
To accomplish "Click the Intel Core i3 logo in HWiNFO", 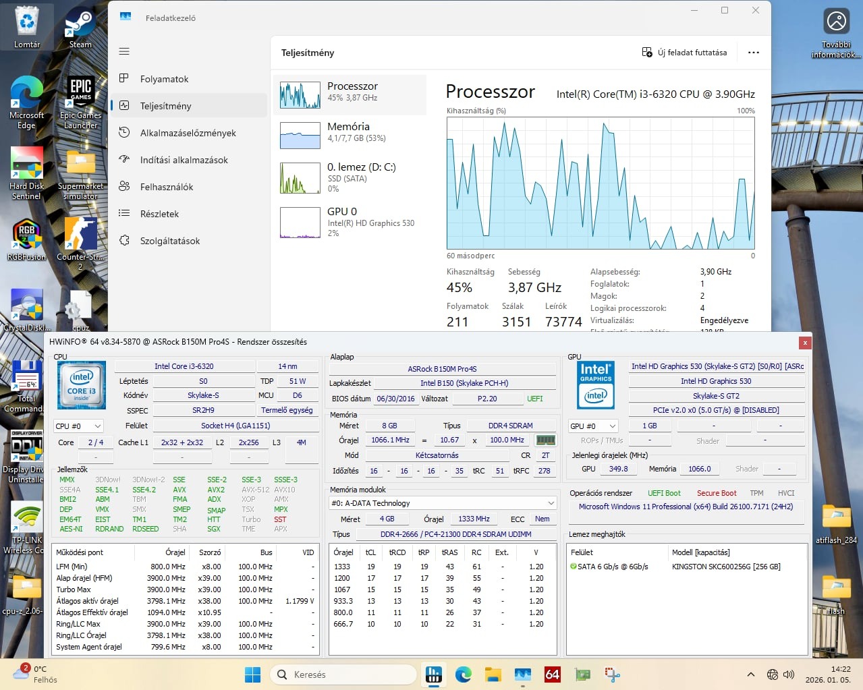I will 82,385.
